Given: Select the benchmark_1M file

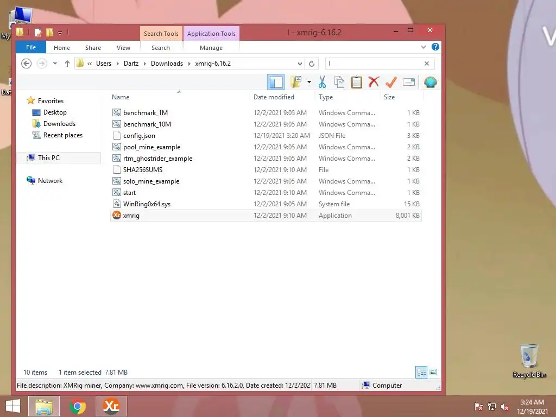Looking at the screenshot, I should coord(146,113).
